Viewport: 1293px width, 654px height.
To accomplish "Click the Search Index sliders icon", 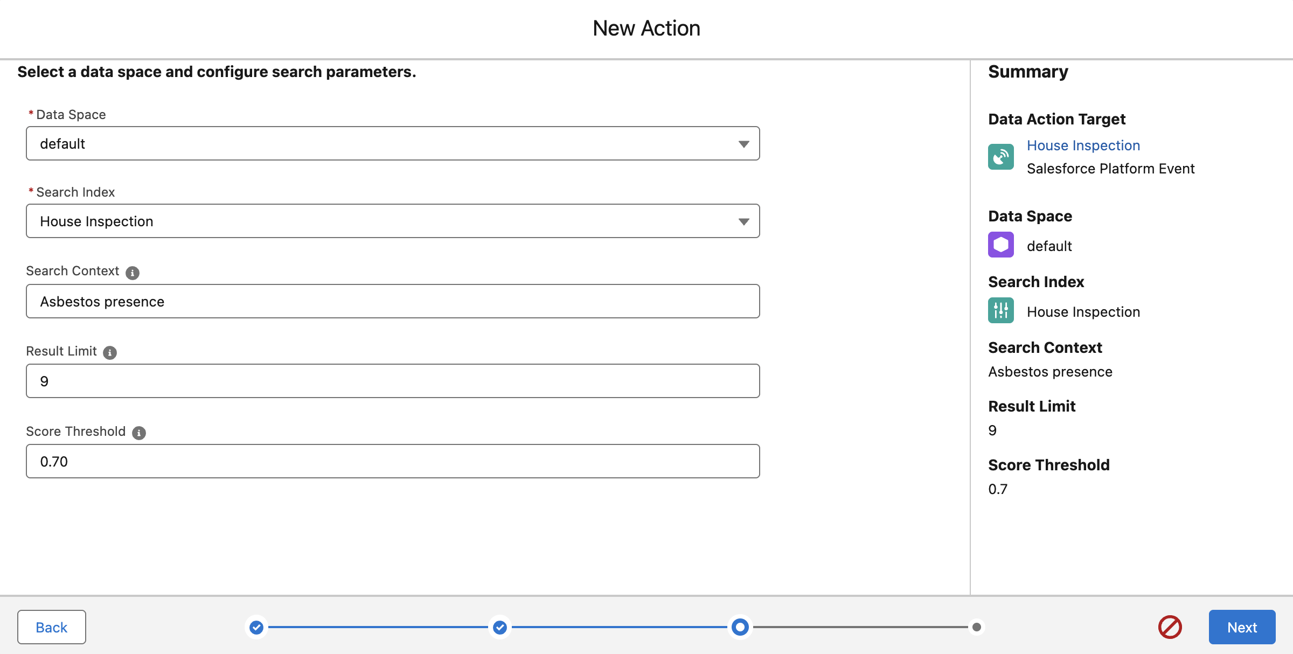I will (x=1001, y=311).
